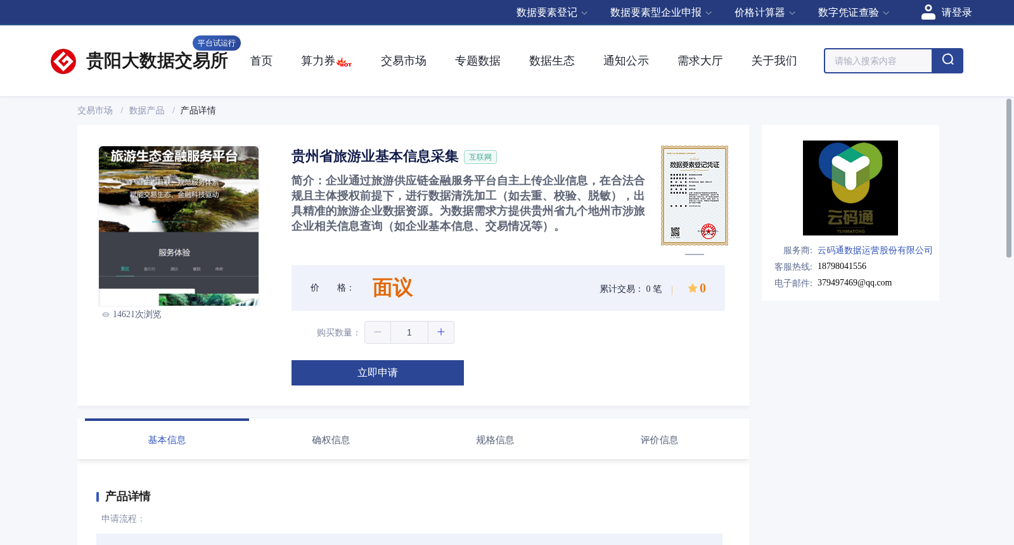Click the 累计交易 0 笔 text
Image resolution: width=1014 pixels, height=545 pixels.
coord(631,289)
